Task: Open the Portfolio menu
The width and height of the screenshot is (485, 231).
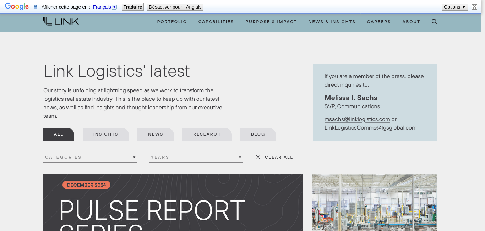Action: pos(172,22)
